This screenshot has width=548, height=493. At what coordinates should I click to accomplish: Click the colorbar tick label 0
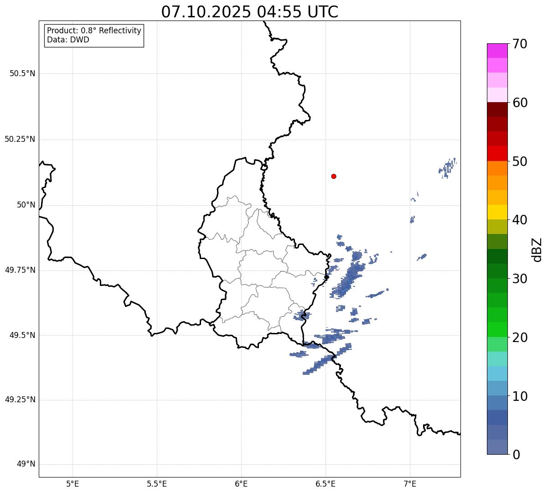(516, 455)
